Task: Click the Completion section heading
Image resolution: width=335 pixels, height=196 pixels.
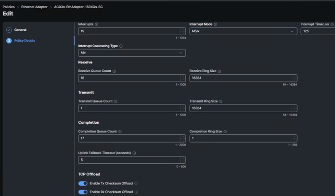Action: click(x=89, y=122)
